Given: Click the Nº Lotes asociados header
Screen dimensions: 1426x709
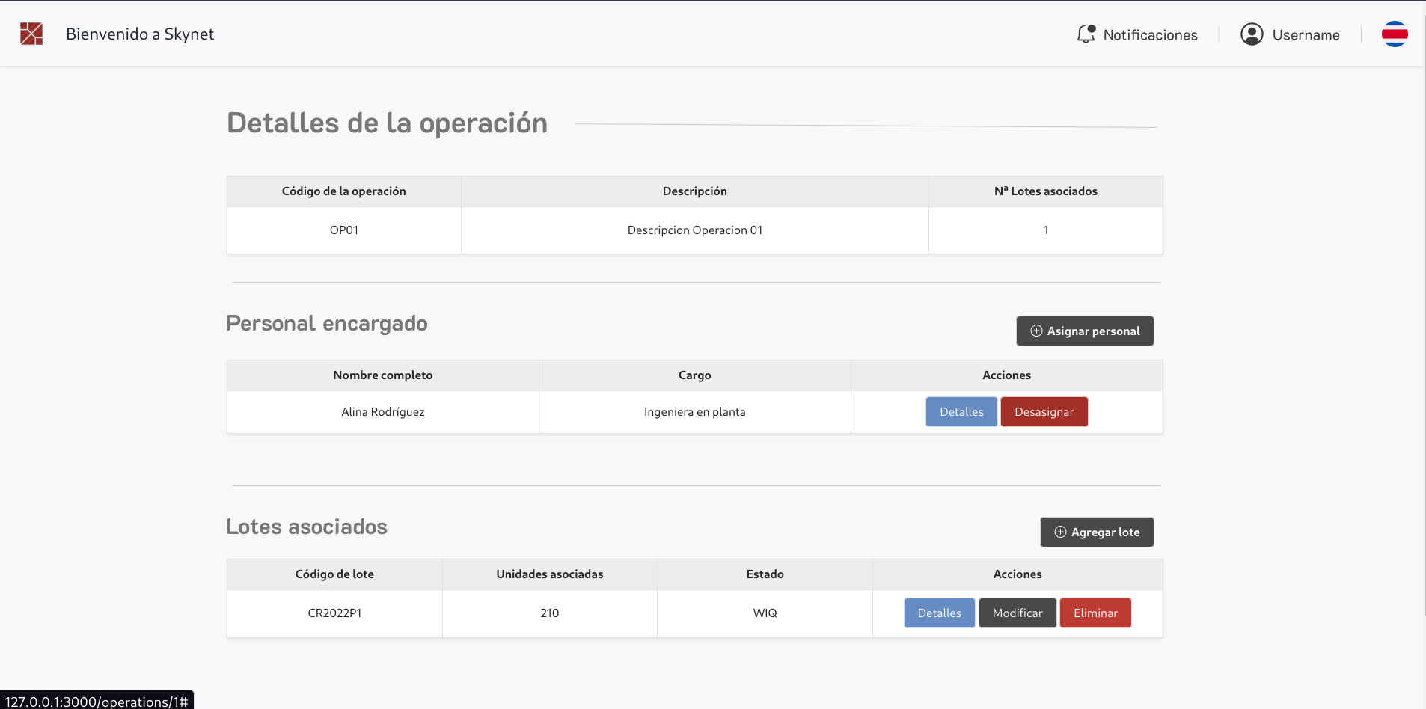Looking at the screenshot, I should pos(1046,191).
